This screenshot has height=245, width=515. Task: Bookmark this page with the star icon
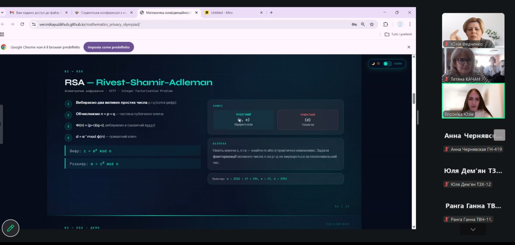372,24
